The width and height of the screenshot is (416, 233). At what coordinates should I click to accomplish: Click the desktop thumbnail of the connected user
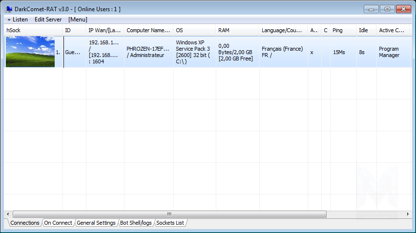(x=30, y=52)
